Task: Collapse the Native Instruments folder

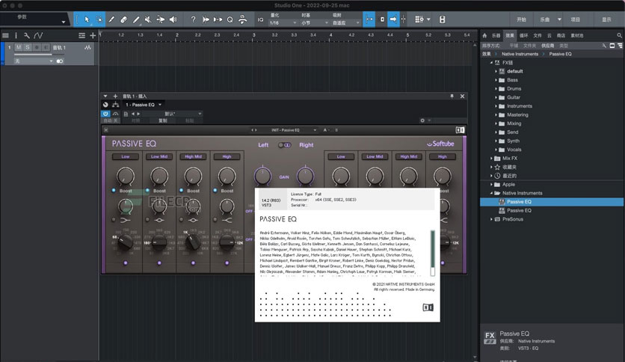Action: point(491,193)
